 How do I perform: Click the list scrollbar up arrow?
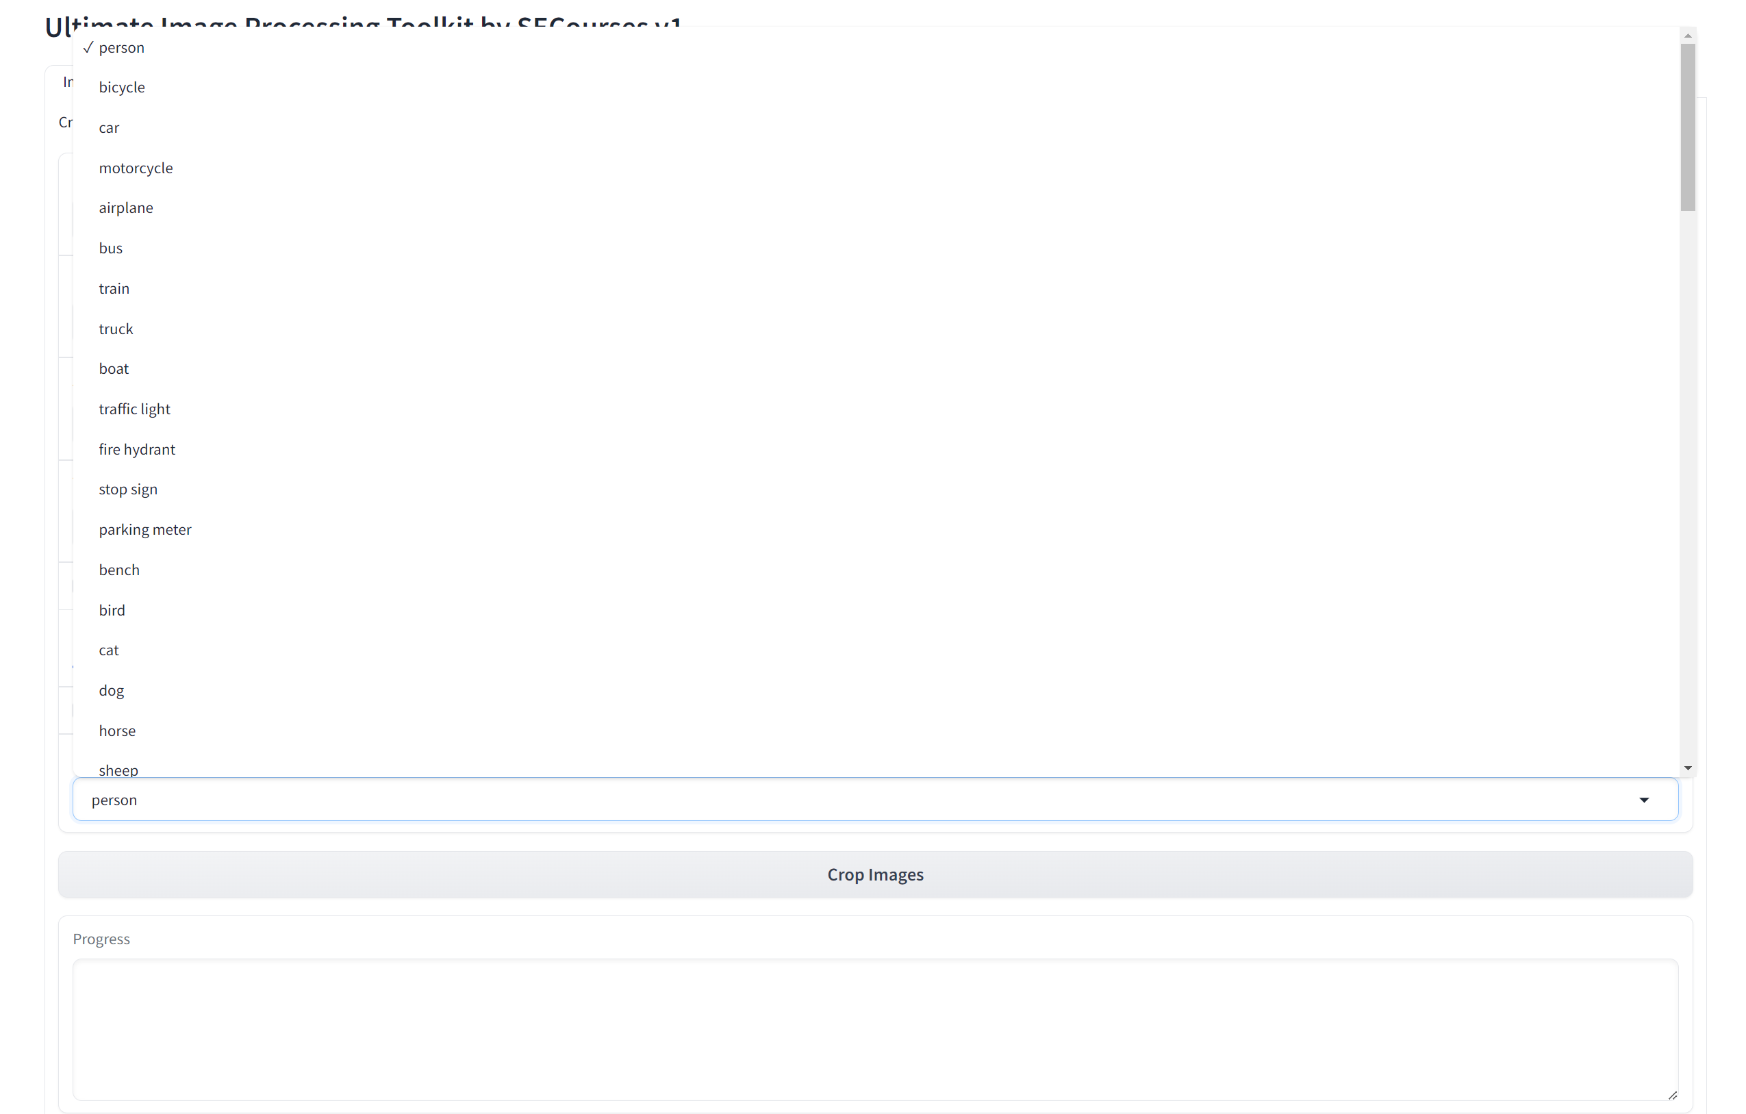(1687, 36)
